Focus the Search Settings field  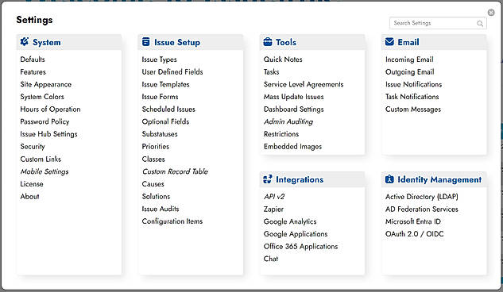(x=438, y=23)
